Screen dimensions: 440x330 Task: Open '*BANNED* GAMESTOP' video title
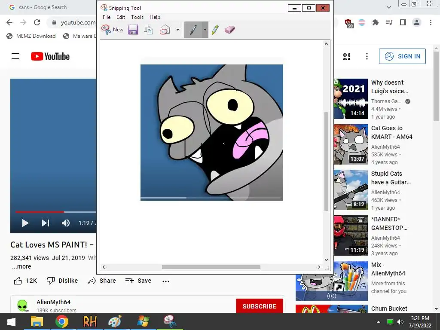pos(389,223)
